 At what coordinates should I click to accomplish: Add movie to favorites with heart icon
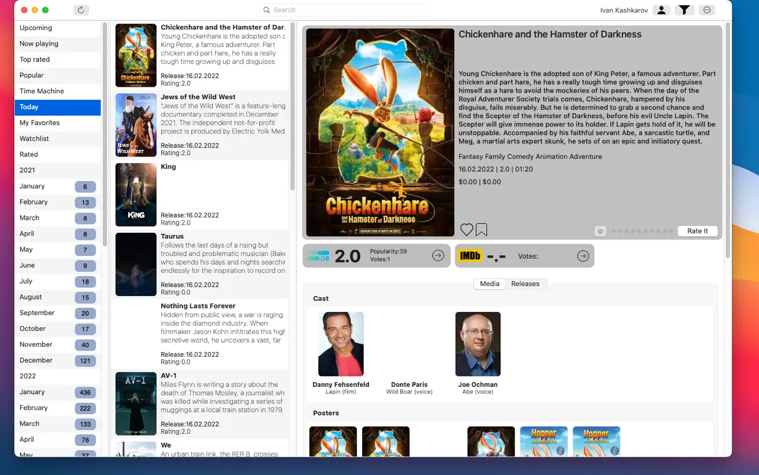point(466,230)
